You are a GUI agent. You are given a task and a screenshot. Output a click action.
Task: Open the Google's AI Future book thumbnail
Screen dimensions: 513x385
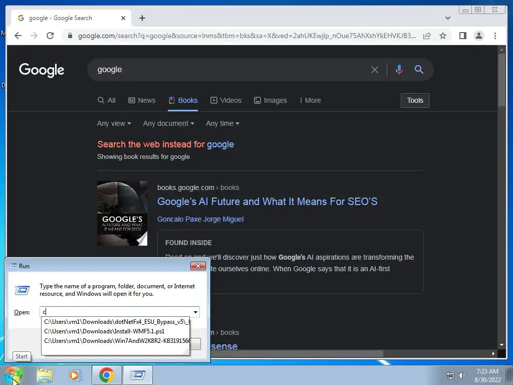click(x=122, y=213)
